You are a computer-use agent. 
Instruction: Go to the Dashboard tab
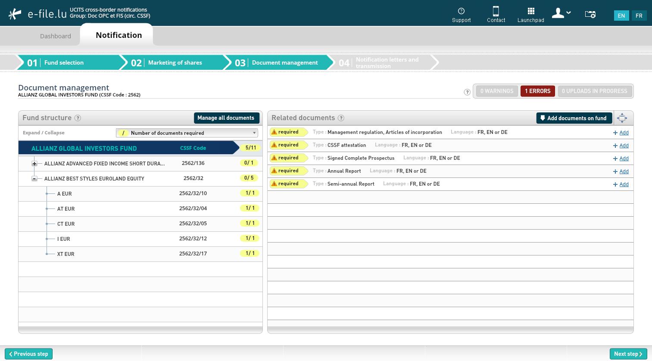click(x=56, y=36)
